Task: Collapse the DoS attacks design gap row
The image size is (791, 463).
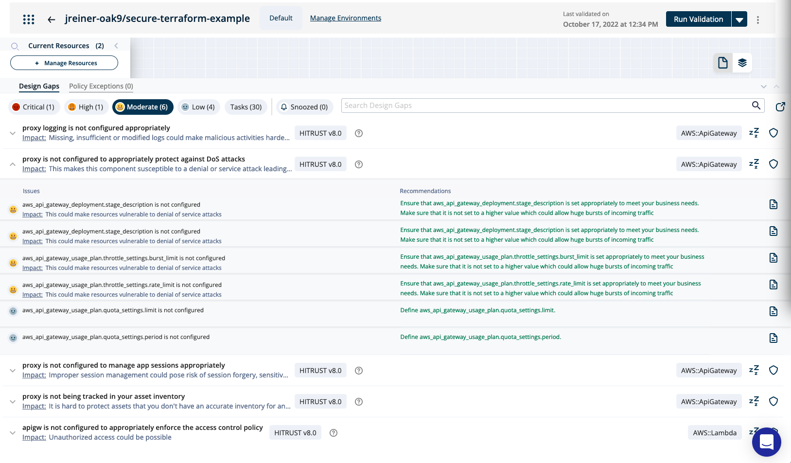Action: point(13,164)
